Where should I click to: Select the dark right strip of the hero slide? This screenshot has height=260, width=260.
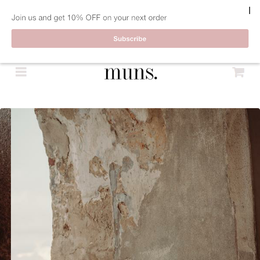coord(254,184)
